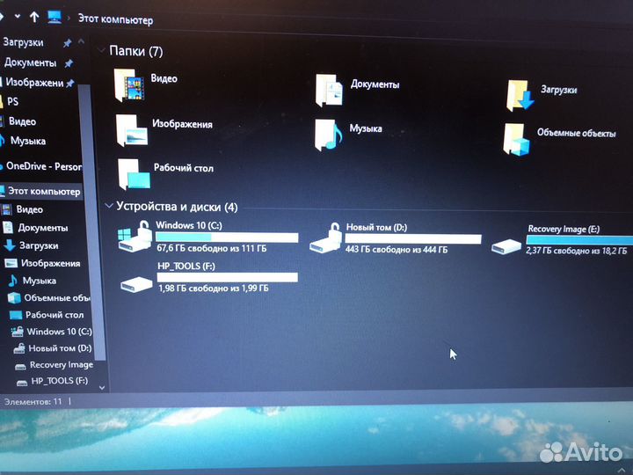Select OneDrive - Personal in sidebar
Screen dimensions: 633x475
tap(44, 166)
